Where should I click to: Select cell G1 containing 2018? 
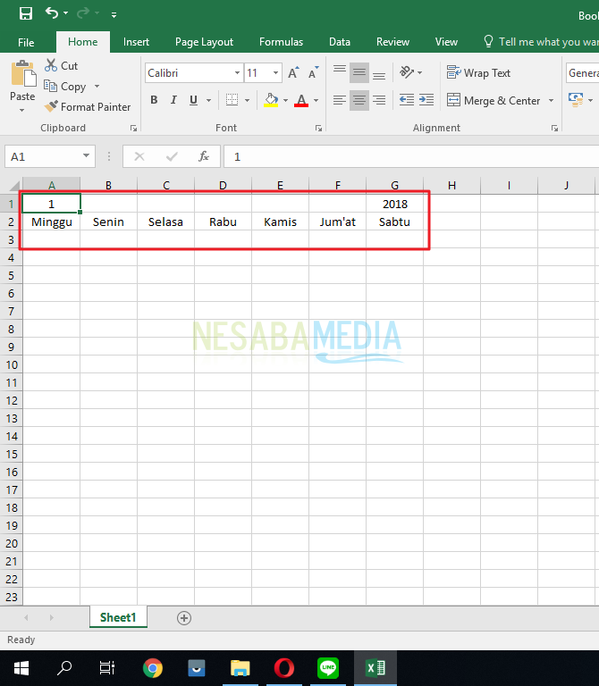394,204
